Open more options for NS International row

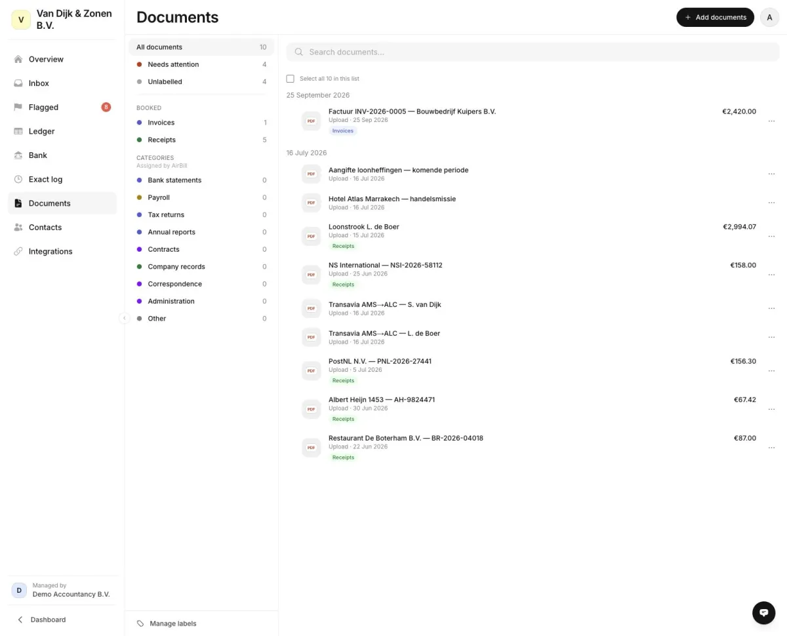coord(771,275)
